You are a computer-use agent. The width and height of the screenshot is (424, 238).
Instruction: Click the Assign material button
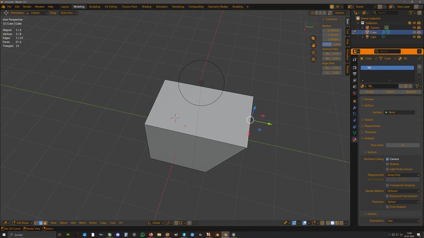click(370, 92)
